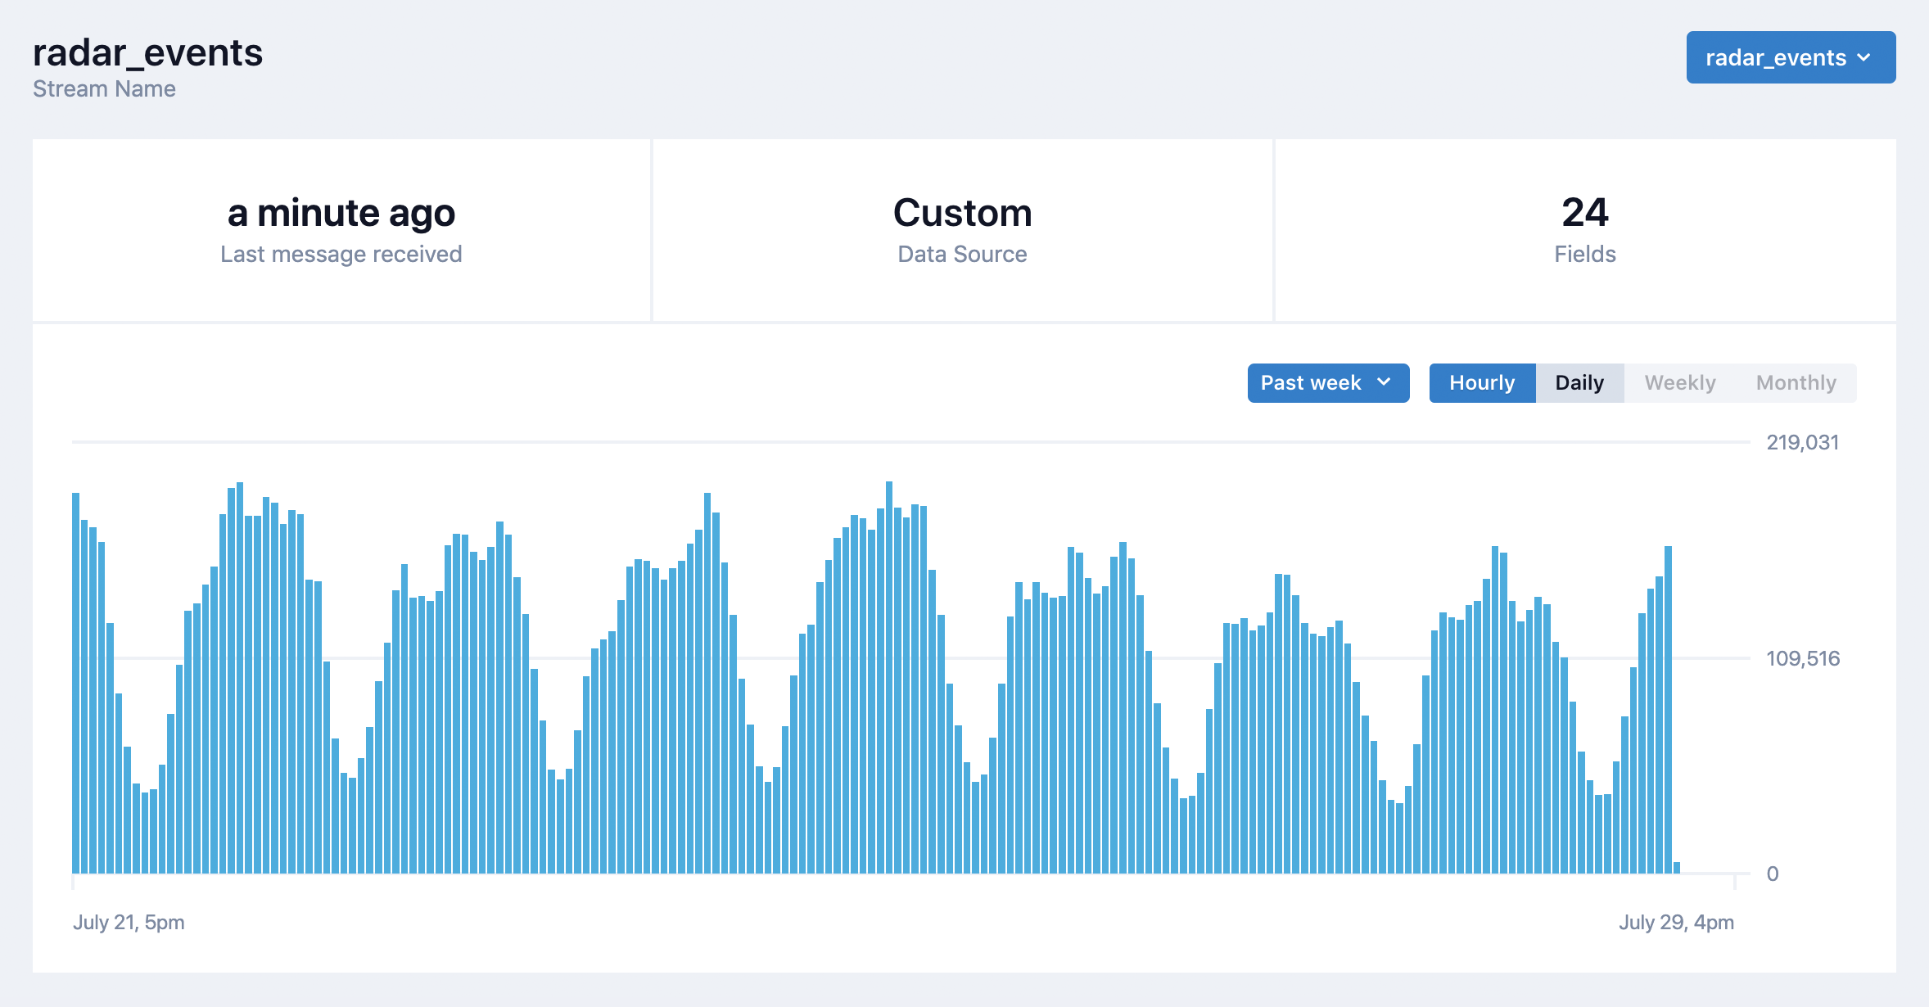Click the 109,516 y-axis midpoint label
Viewport: 1929px width, 1007px height.
point(1802,658)
